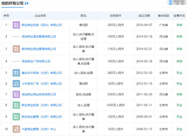Click 法人,执行董事,总经理 position cell

pyautogui.click(x=84, y=37)
